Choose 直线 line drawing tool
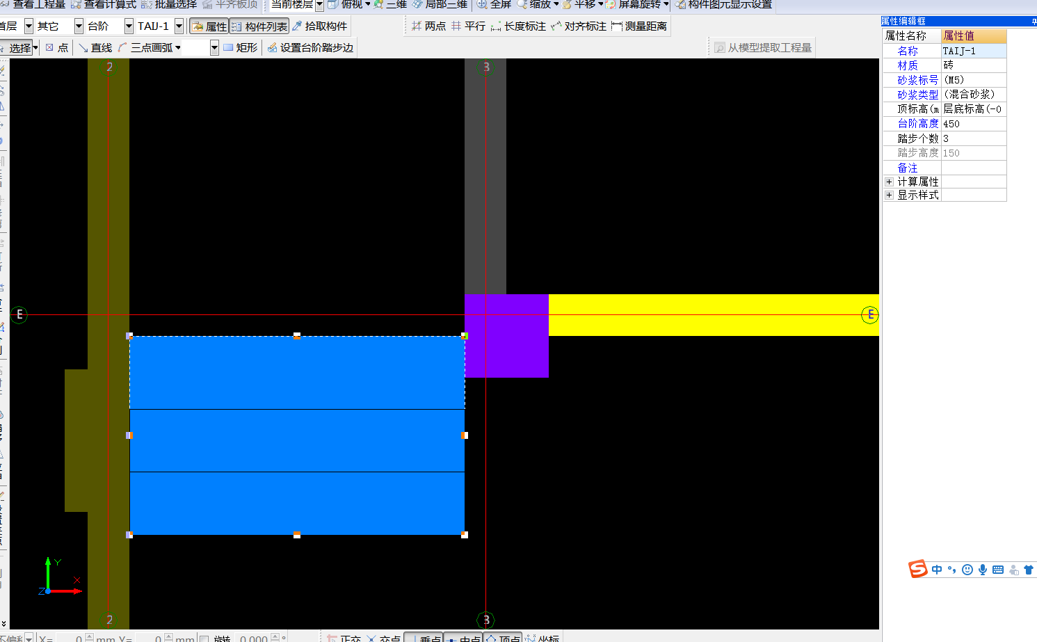The image size is (1037, 642). (x=95, y=48)
